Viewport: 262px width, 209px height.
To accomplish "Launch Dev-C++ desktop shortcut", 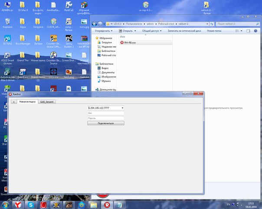I will tap(23, 73).
